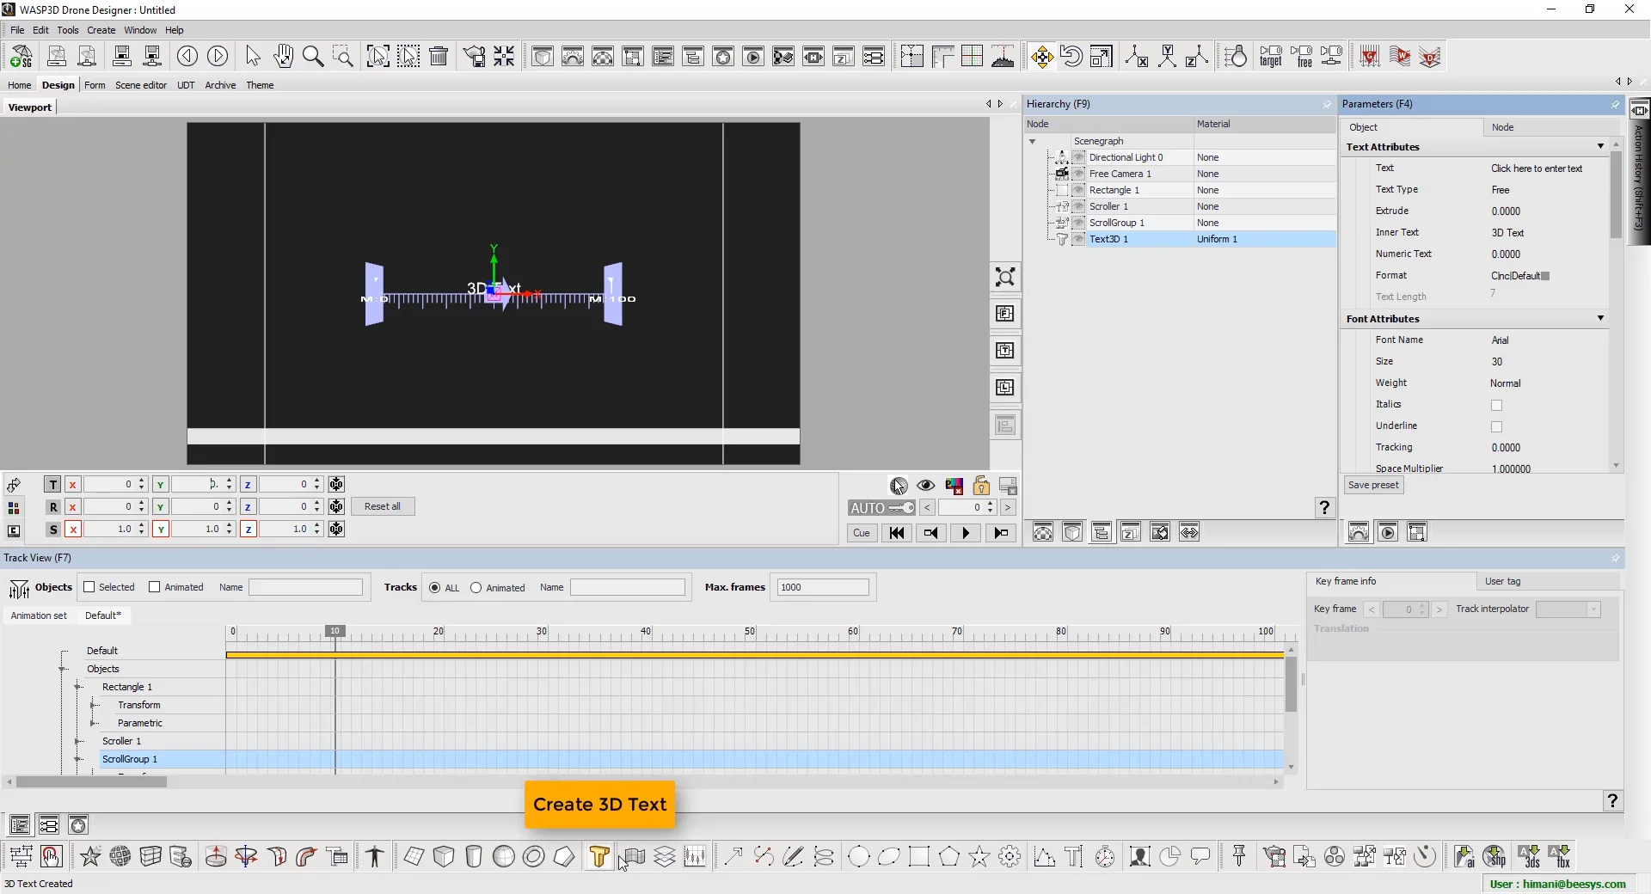Enable the Italics checkbox in Font Attributes

coord(1495,405)
